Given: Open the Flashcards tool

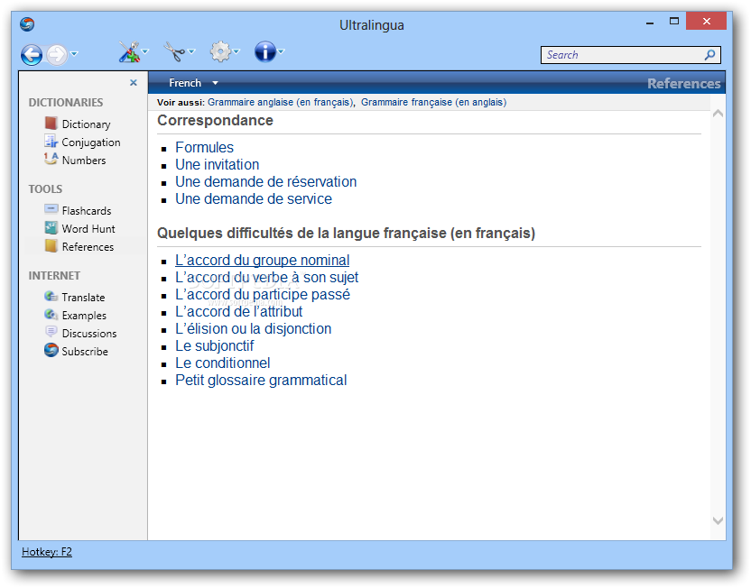Looking at the screenshot, I should click(x=87, y=211).
